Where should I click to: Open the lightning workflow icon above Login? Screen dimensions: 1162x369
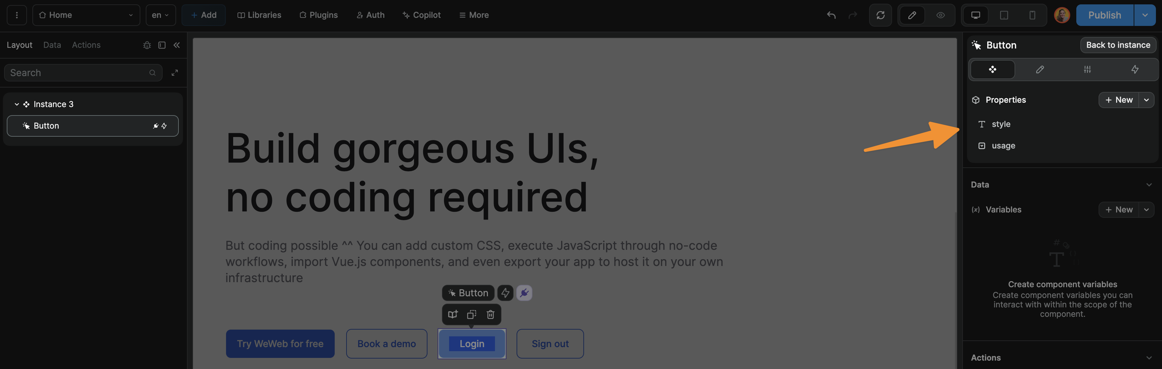(x=505, y=293)
